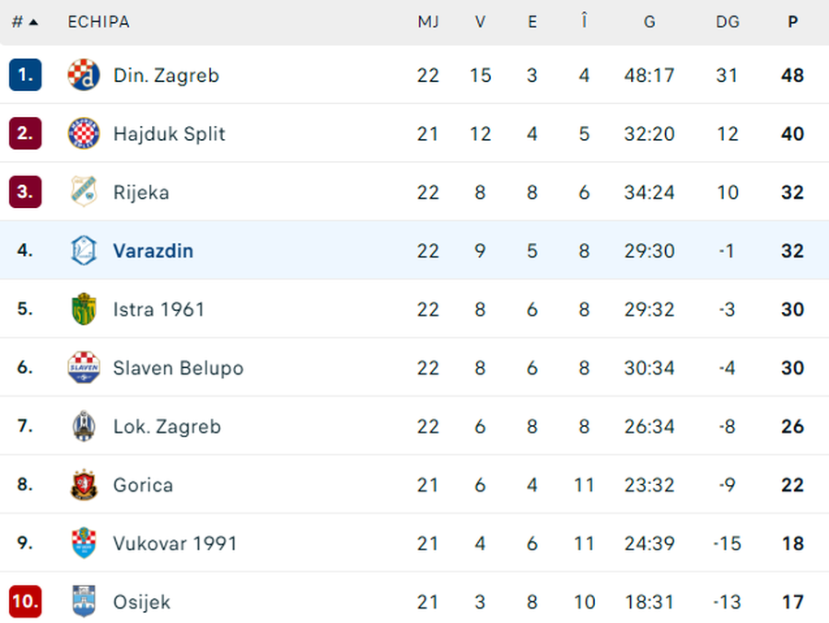Viewport: 829px width, 623px height.
Task: Click the Lok. Zagreb club crest
Action: click(84, 426)
